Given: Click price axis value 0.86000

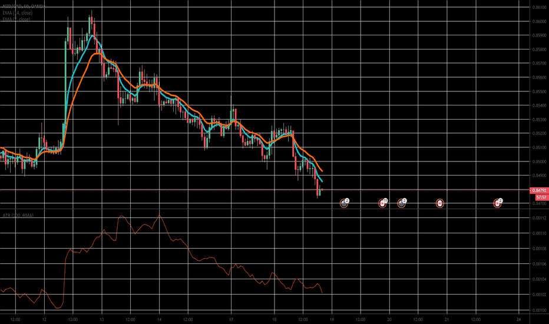Looking at the screenshot, I should pos(539,21).
